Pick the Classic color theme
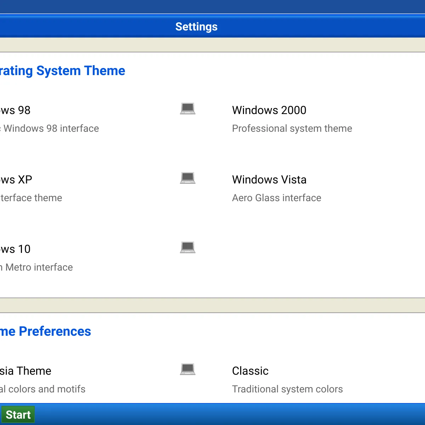Screen dimensions: 425x425 pos(250,371)
